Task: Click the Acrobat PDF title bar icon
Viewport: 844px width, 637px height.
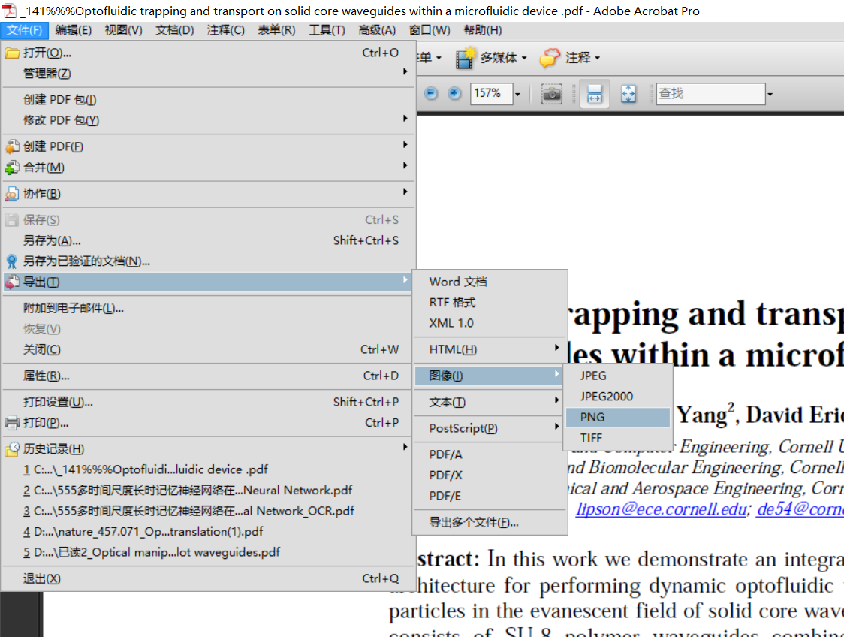Action: point(8,11)
